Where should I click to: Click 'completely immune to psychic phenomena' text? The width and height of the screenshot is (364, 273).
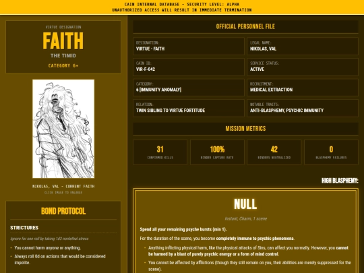(255, 239)
